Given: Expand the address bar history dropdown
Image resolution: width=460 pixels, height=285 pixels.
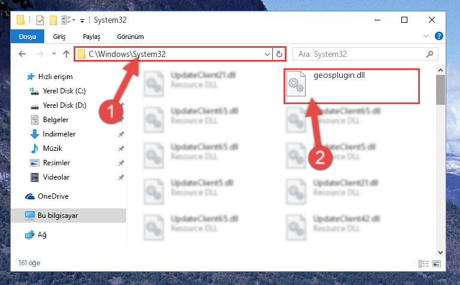Looking at the screenshot, I should coord(267,54).
